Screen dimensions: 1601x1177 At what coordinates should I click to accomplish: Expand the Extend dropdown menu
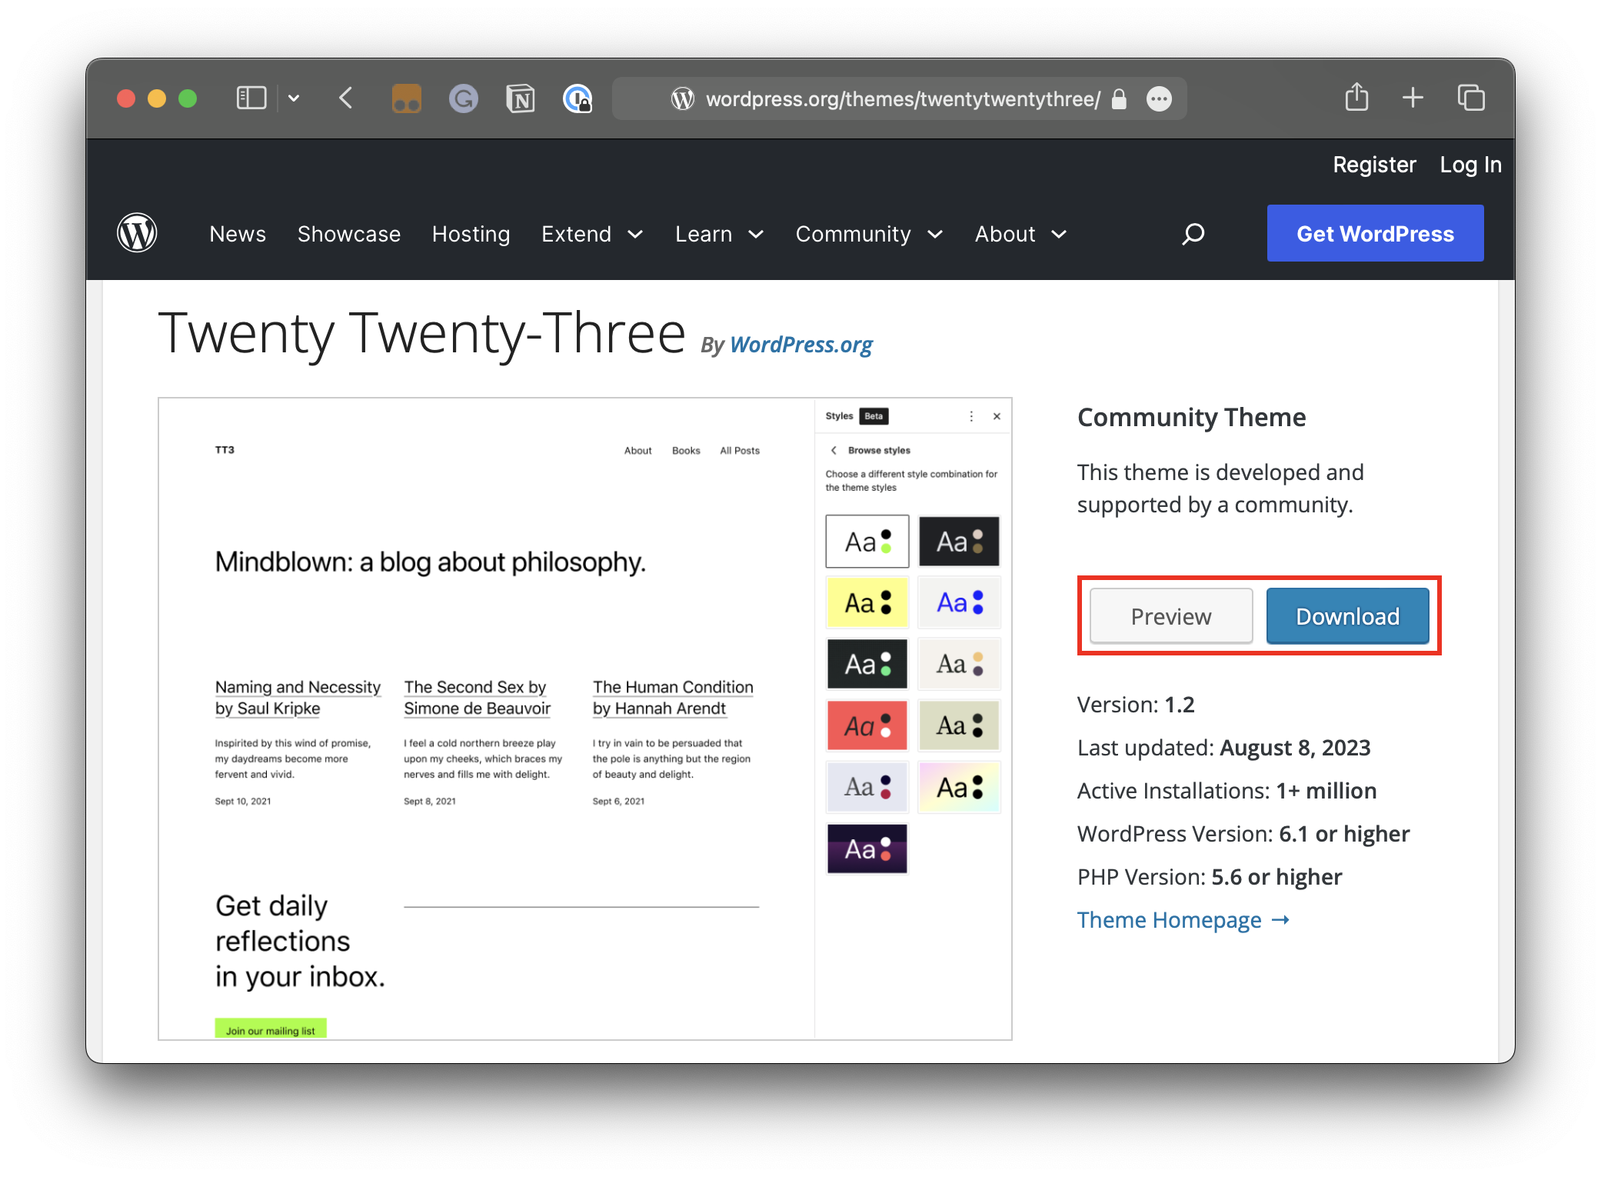[x=592, y=234]
